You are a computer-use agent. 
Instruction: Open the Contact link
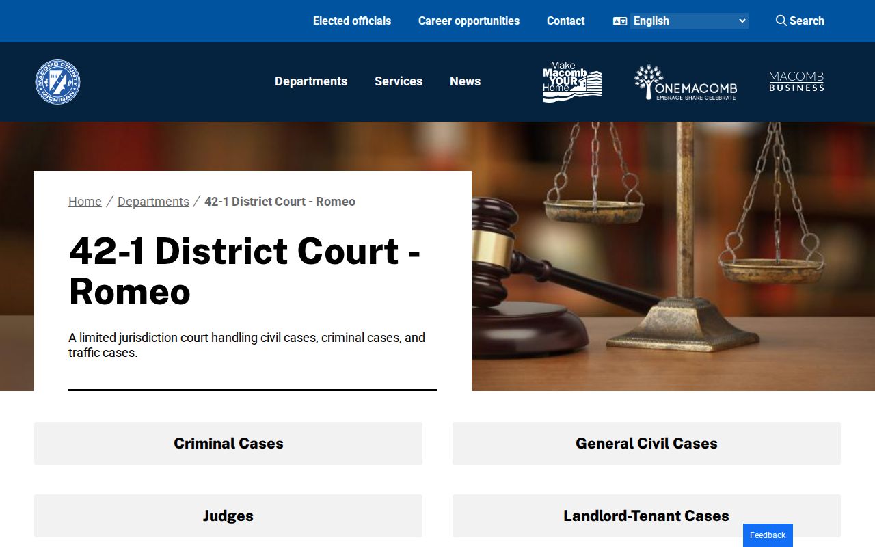coord(565,21)
